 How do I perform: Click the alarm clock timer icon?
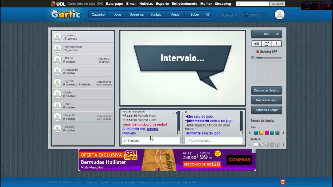253,58
